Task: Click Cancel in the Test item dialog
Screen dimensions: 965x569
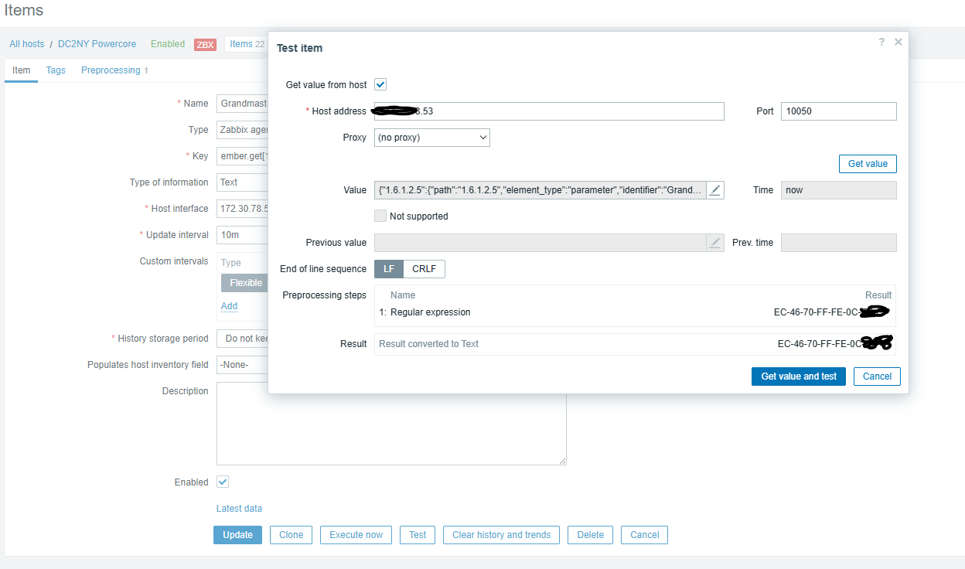Action: click(877, 376)
